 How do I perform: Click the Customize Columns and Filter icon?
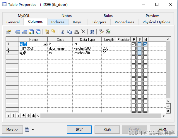coord(101,32)
